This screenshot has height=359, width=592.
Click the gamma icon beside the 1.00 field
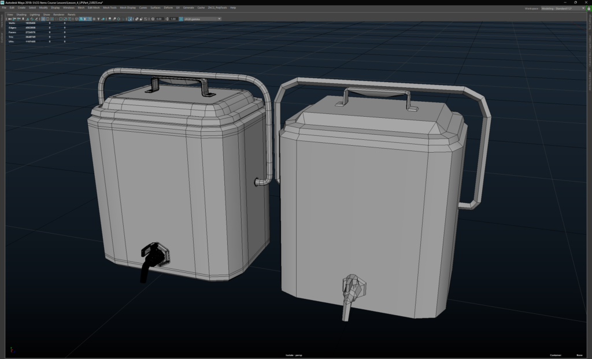click(x=167, y=18)
